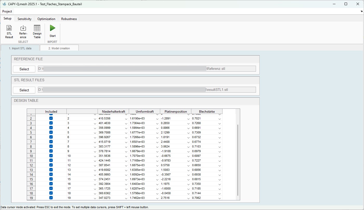Open the Project menu

point(7,11)
